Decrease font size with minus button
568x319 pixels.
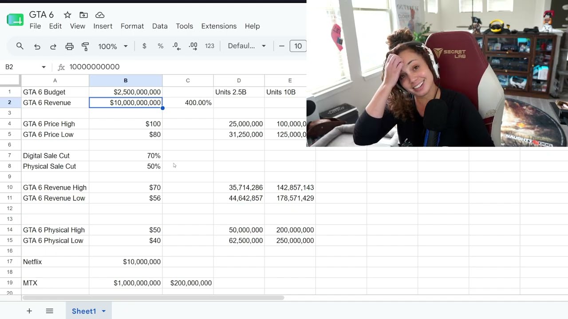coord(281,46)
